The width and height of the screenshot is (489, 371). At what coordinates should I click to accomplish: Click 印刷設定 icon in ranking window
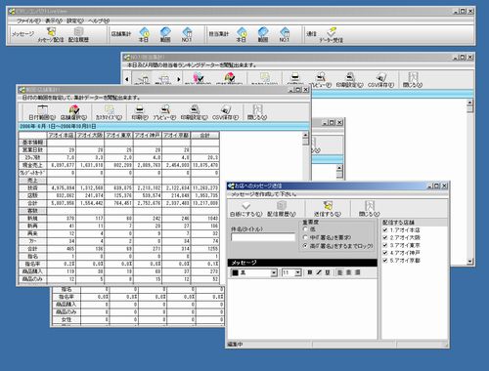click(349, 80)
